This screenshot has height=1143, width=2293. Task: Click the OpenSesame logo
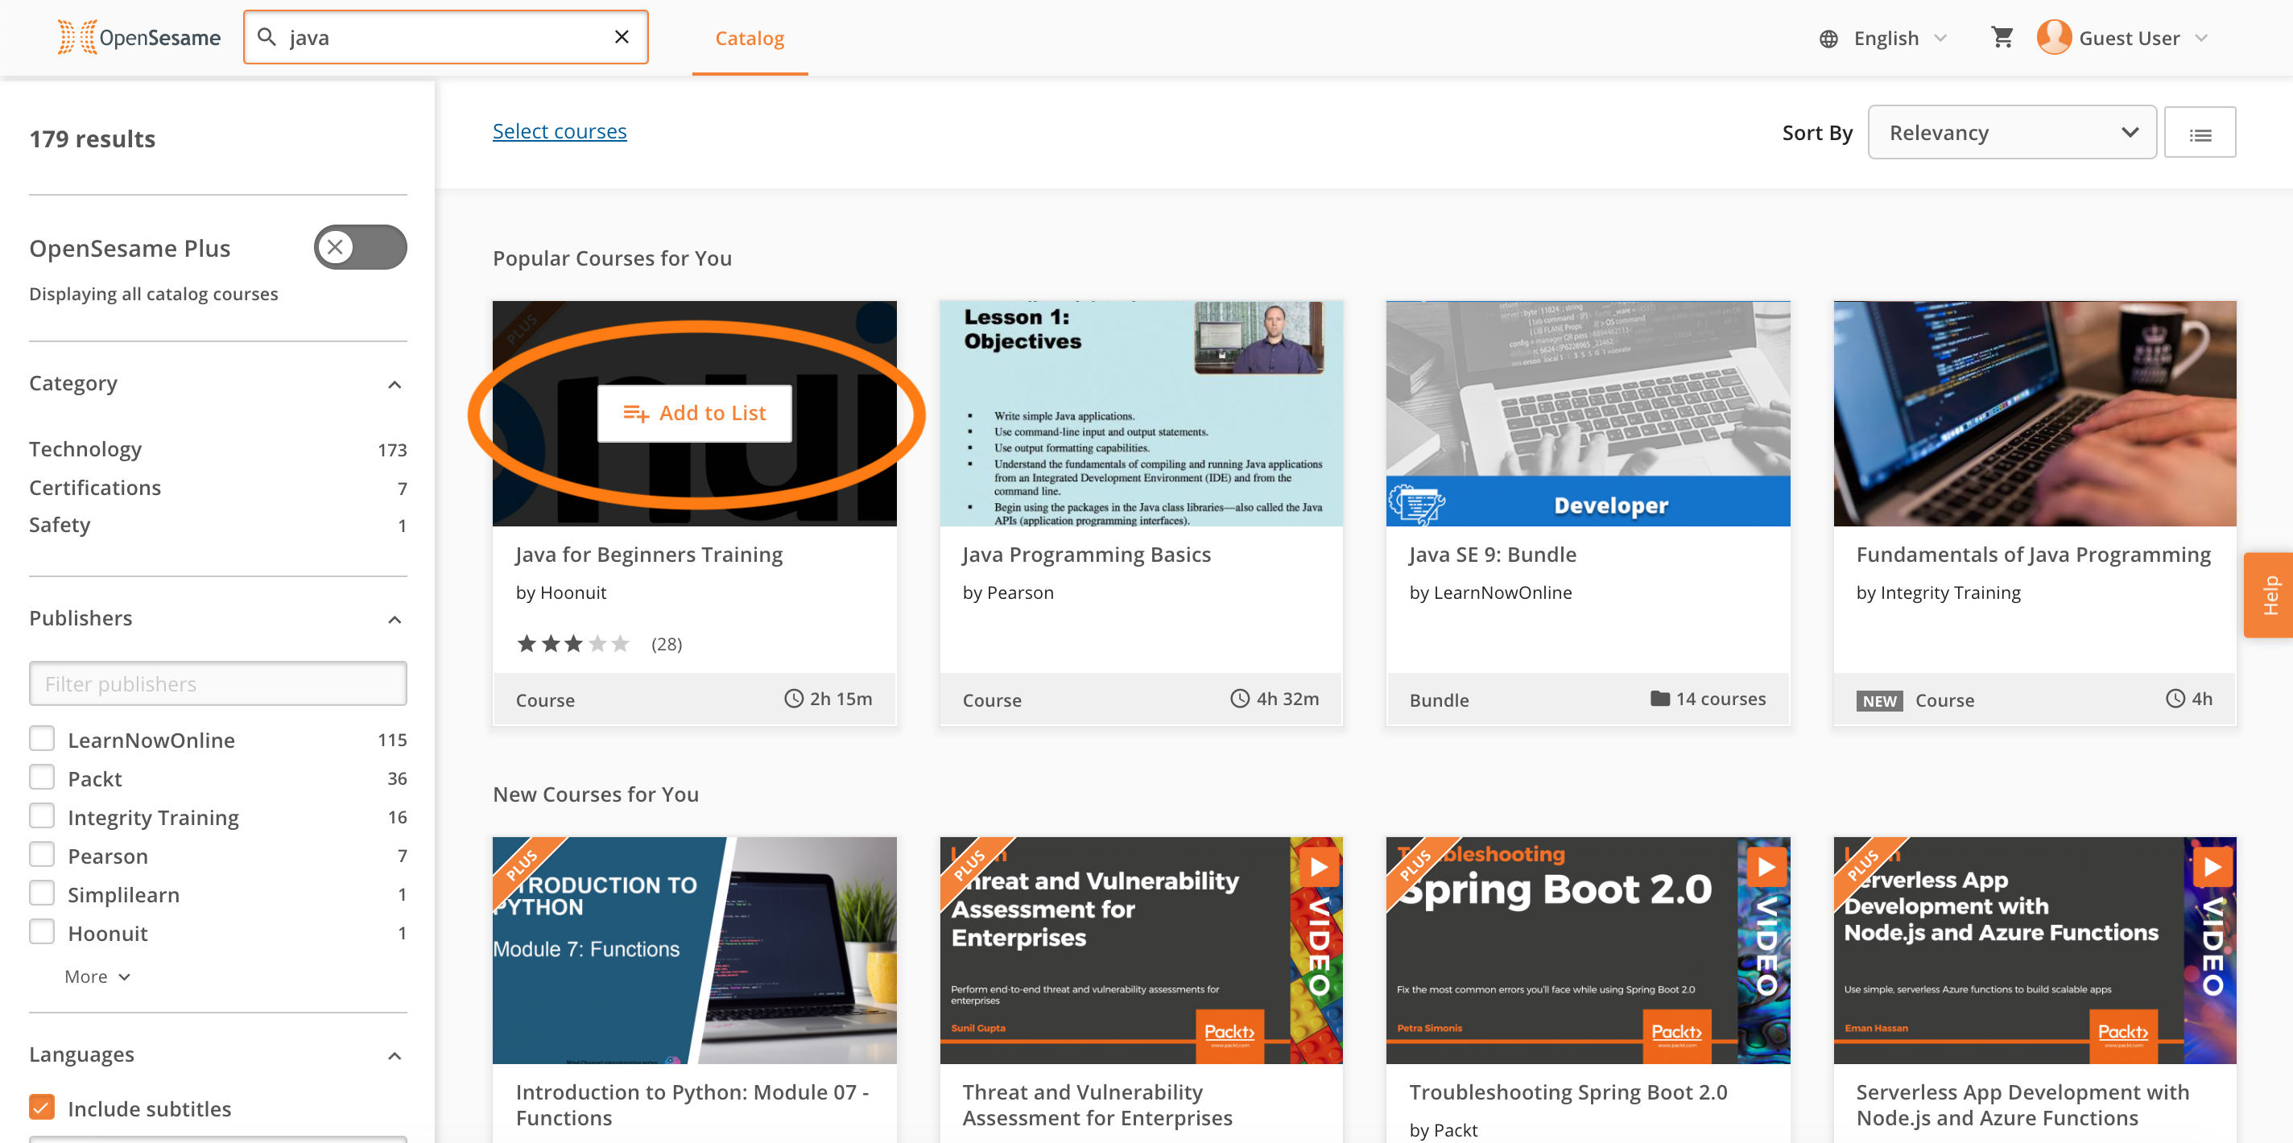click(x=138, y=37)
